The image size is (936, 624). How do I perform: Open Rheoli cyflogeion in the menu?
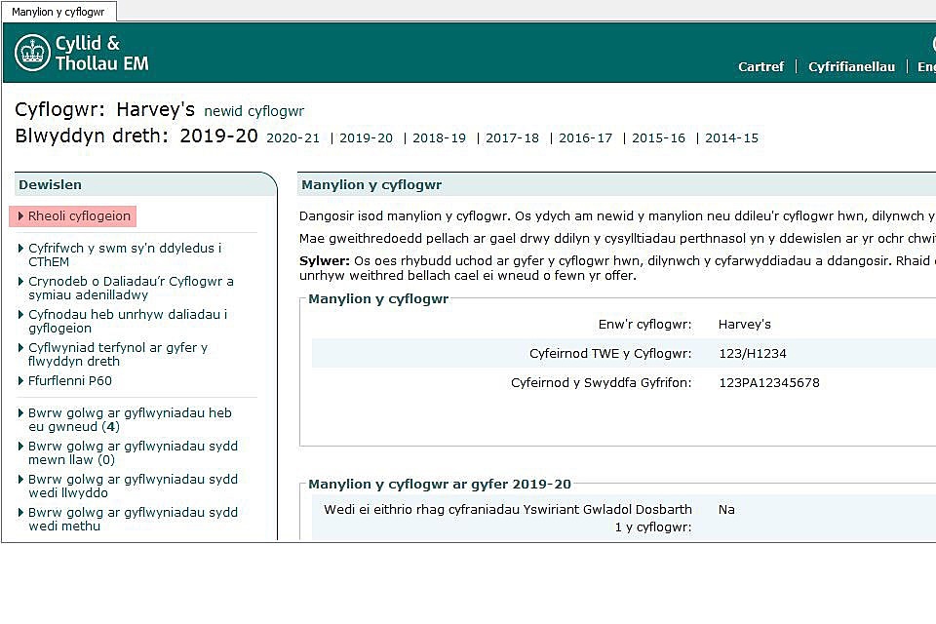(x=79, y=216)
